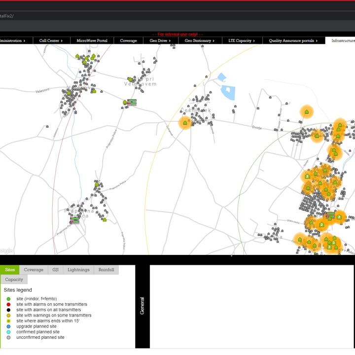Open Quality Assurance portals menu
The height and width of the screenshot is (355, 355).
pos(293,41)
